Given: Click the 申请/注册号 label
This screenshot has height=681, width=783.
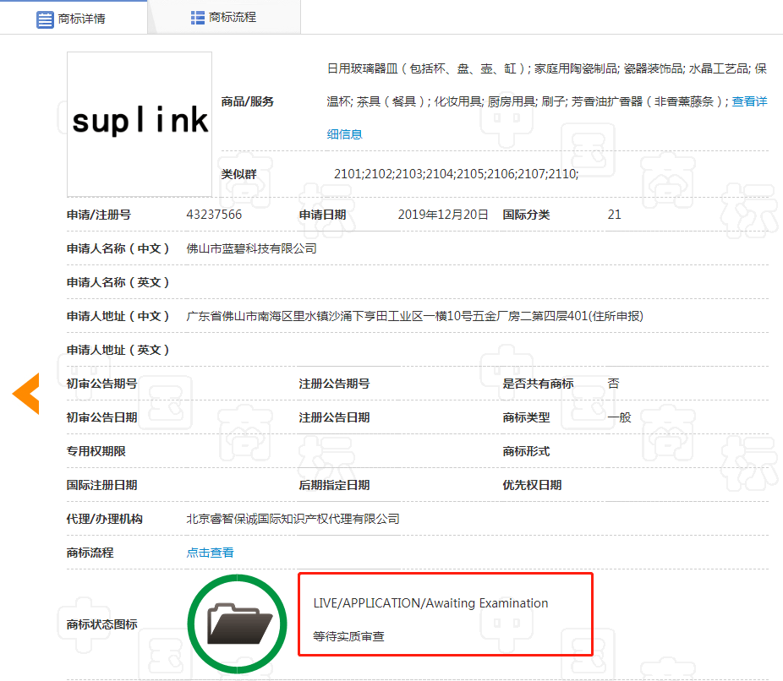Looking at the screenshot, I should pyautogui.click(x=99, y=215).
